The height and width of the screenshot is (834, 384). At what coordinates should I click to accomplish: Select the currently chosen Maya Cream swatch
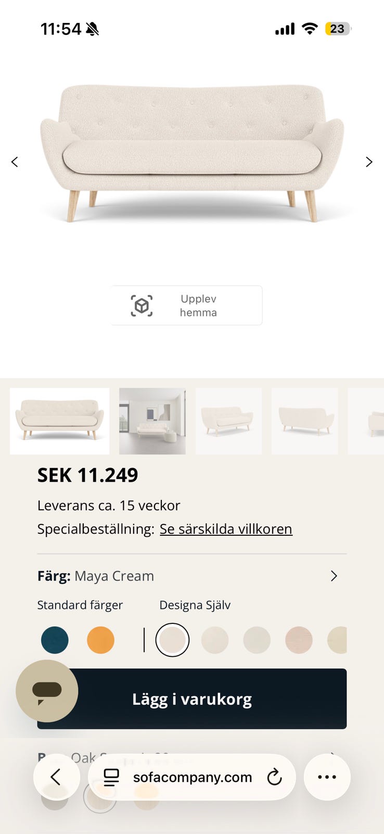tap(172, 640)
